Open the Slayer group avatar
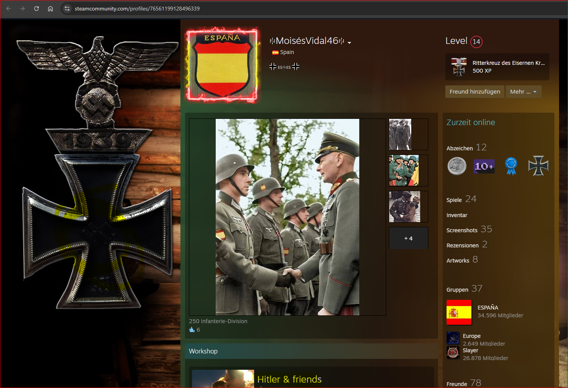Screen dimensions: 568x388 pos(453,352)
